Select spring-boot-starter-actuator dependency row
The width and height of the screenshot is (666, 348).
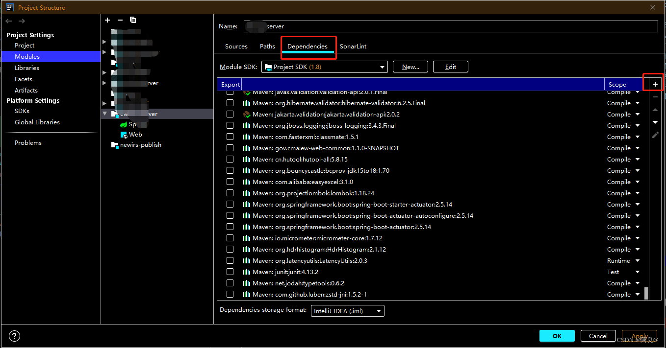coord(433,205)
